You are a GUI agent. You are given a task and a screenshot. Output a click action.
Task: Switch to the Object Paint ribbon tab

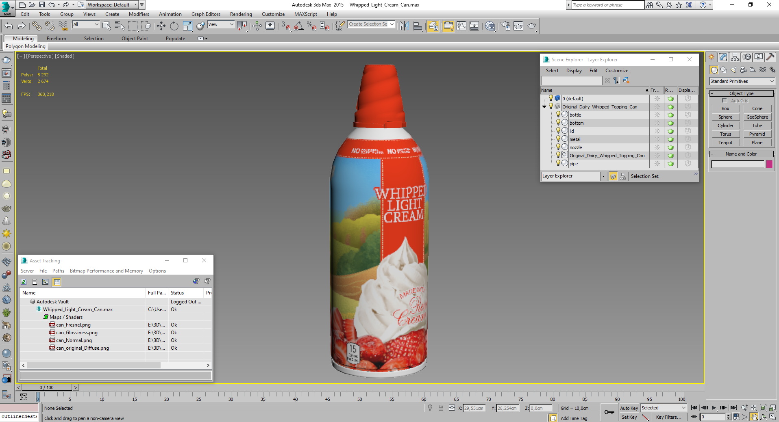click(135, 39)
